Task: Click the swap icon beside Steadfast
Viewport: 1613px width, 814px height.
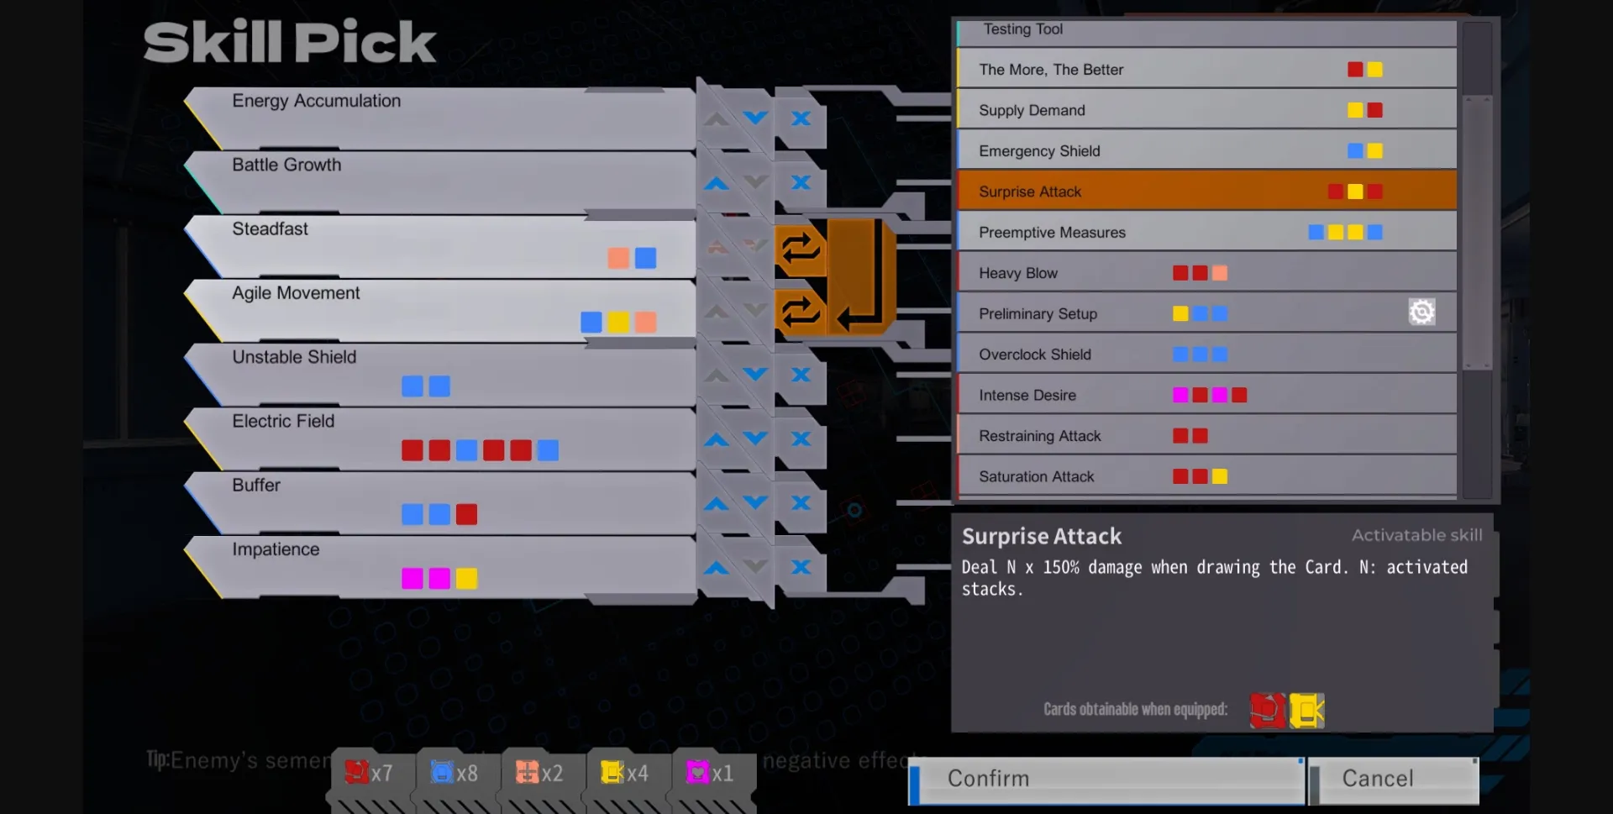Action: pyautogui.click(x=799, y=249)
